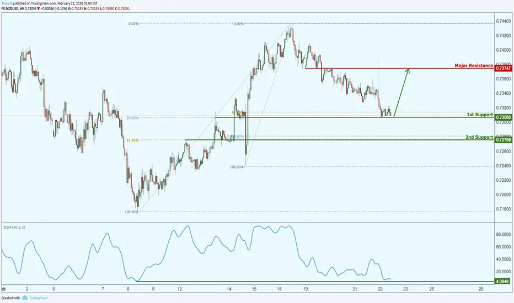514x303 pixels.
Task: Select the 1st Support label
Action: (x=480, y=115)
